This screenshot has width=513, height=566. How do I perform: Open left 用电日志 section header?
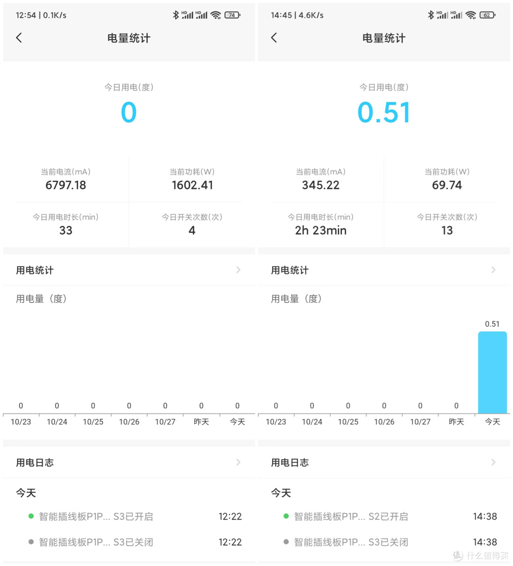(x=129, y=462)
